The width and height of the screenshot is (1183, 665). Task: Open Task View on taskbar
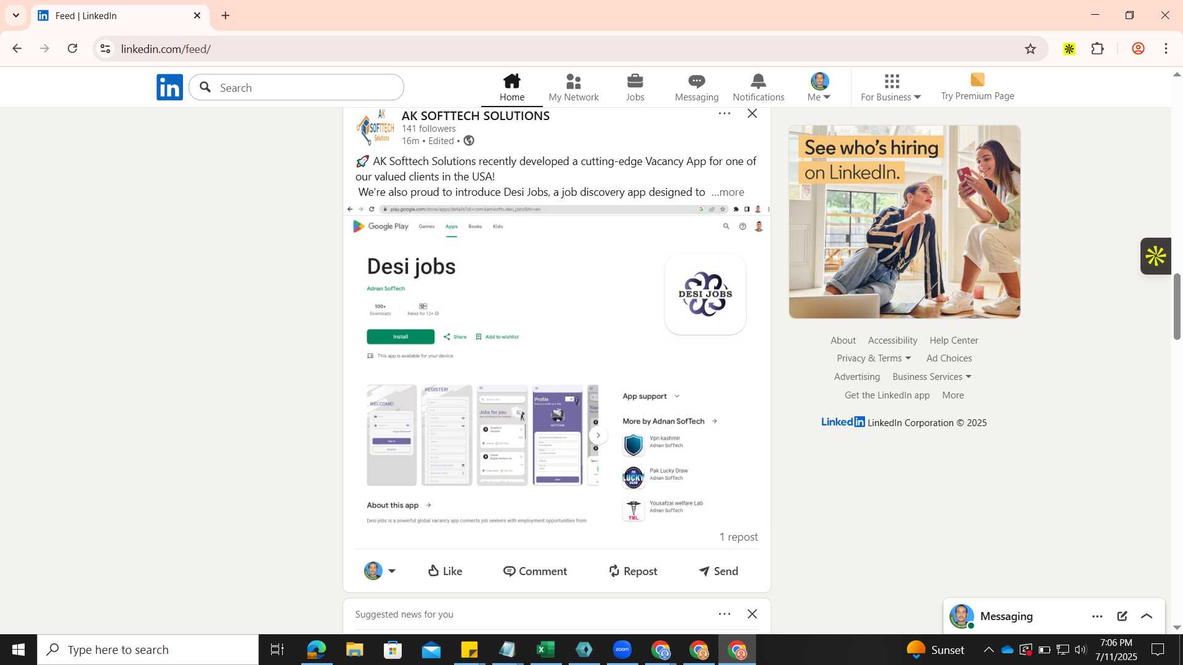tap(277, 650)
